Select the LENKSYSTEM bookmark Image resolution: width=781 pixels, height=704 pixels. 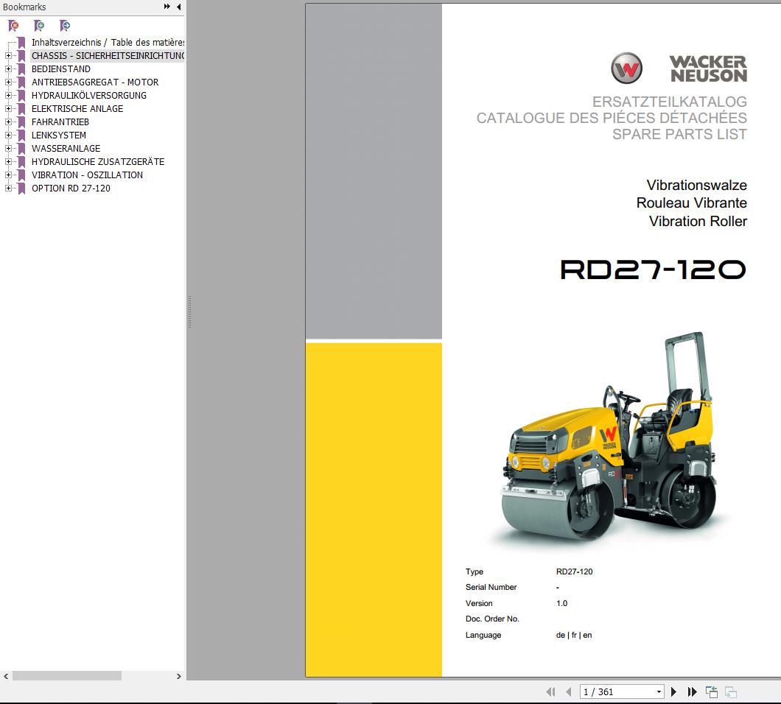point(59,135)
